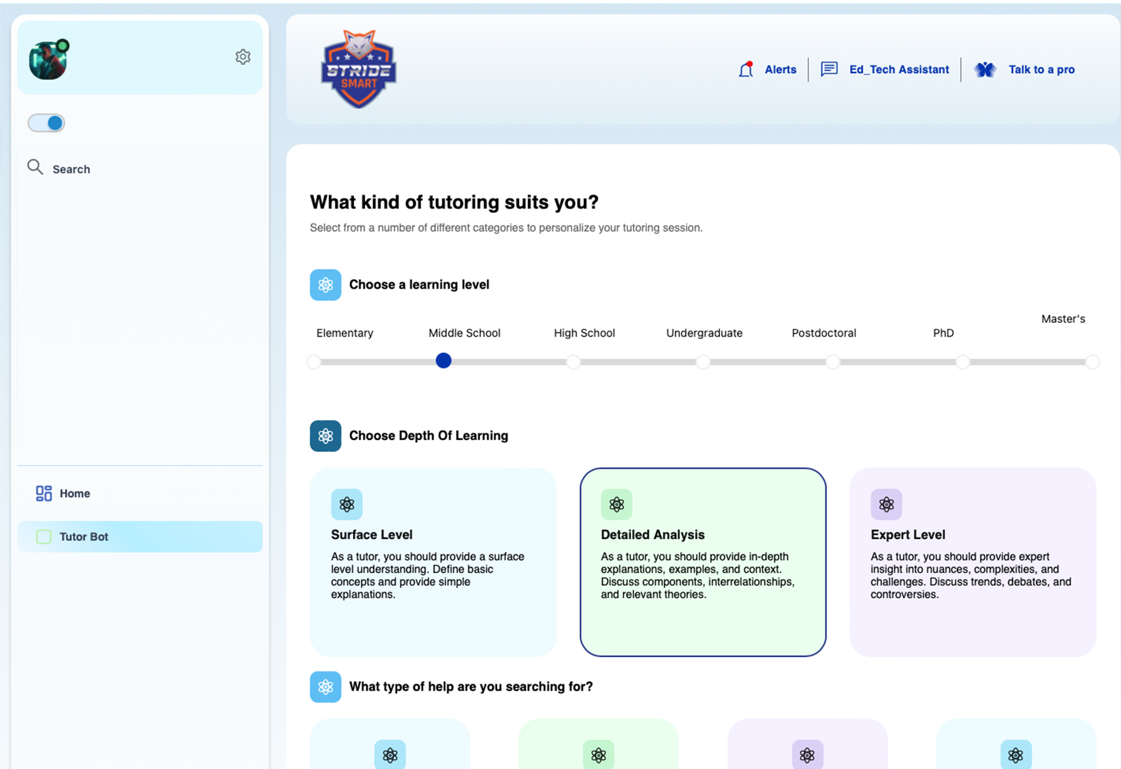Click the 'What kind of tutoring suits you?' heading
The image size is (1121, 769).
[454, 202]
